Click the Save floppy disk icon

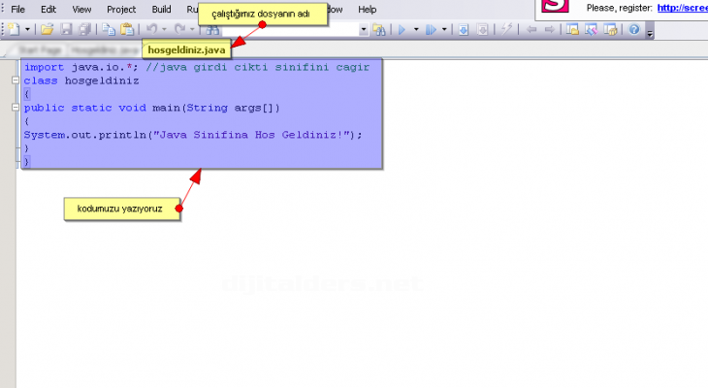click(x=66, y=29)
